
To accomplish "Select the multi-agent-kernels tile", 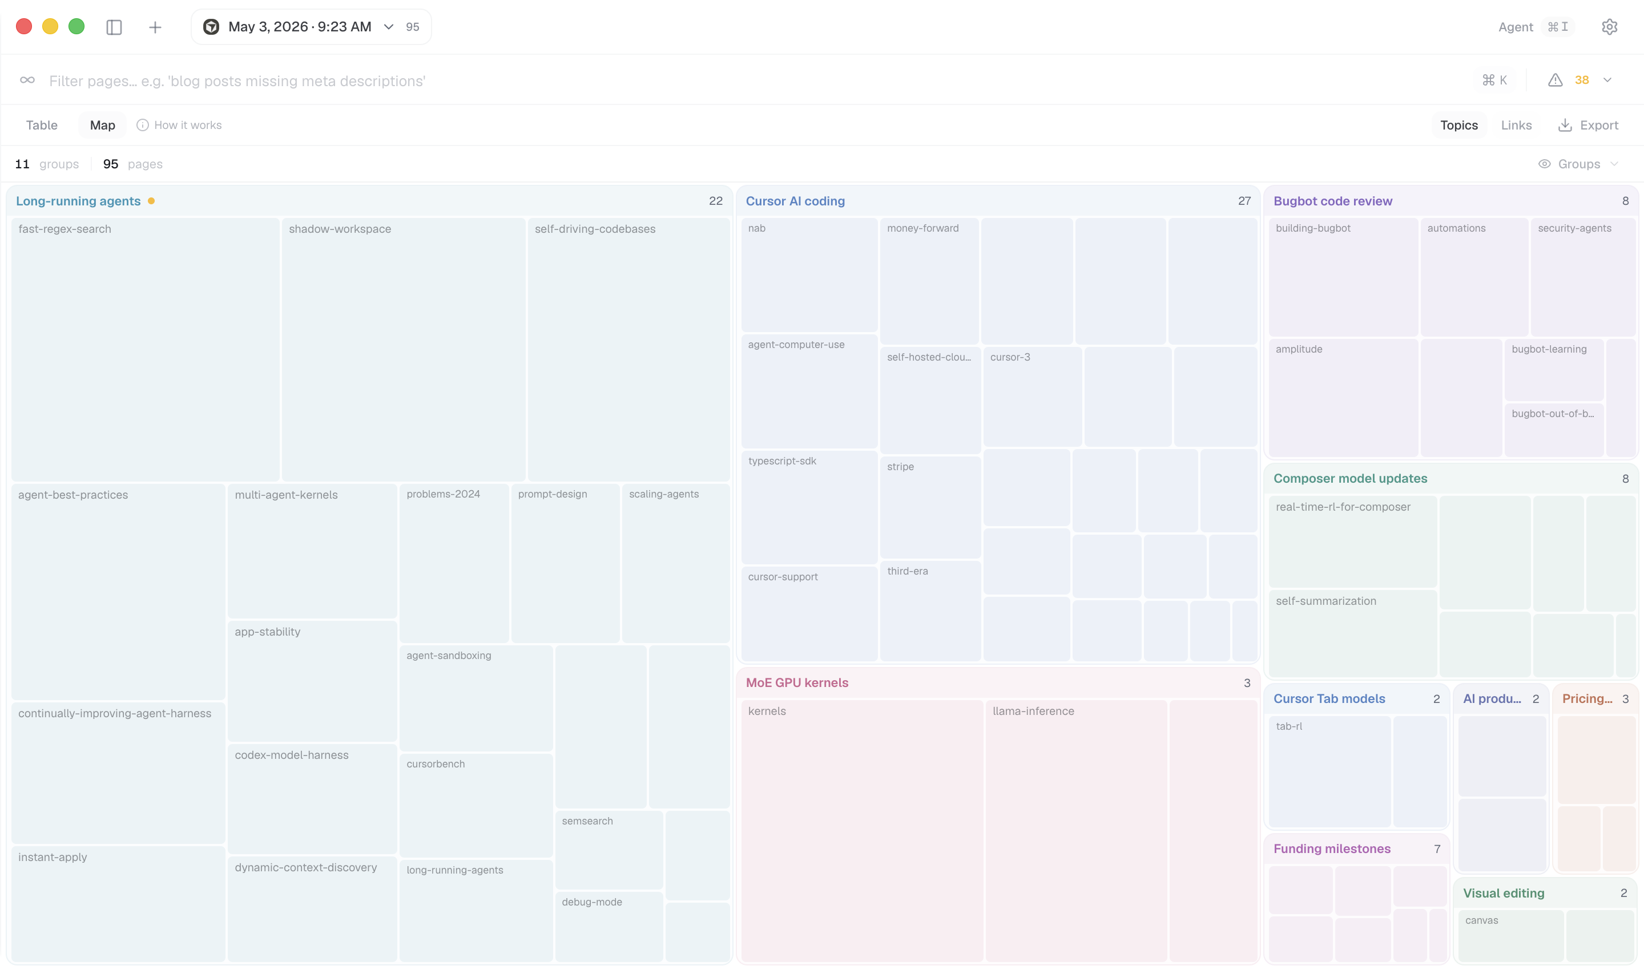I will (x=312, y=551).
